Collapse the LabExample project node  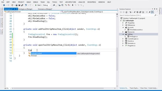(x=121, y=21)
